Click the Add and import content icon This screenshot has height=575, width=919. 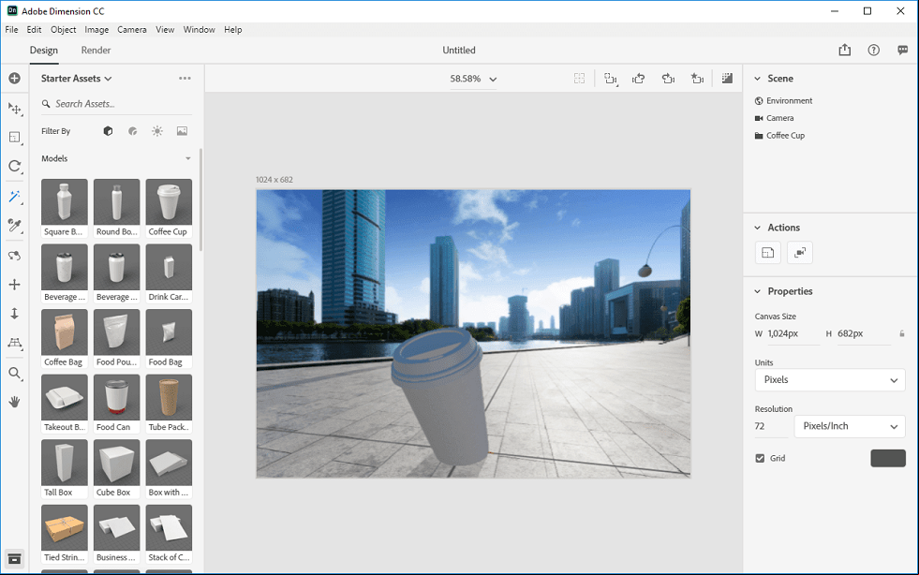15,78
